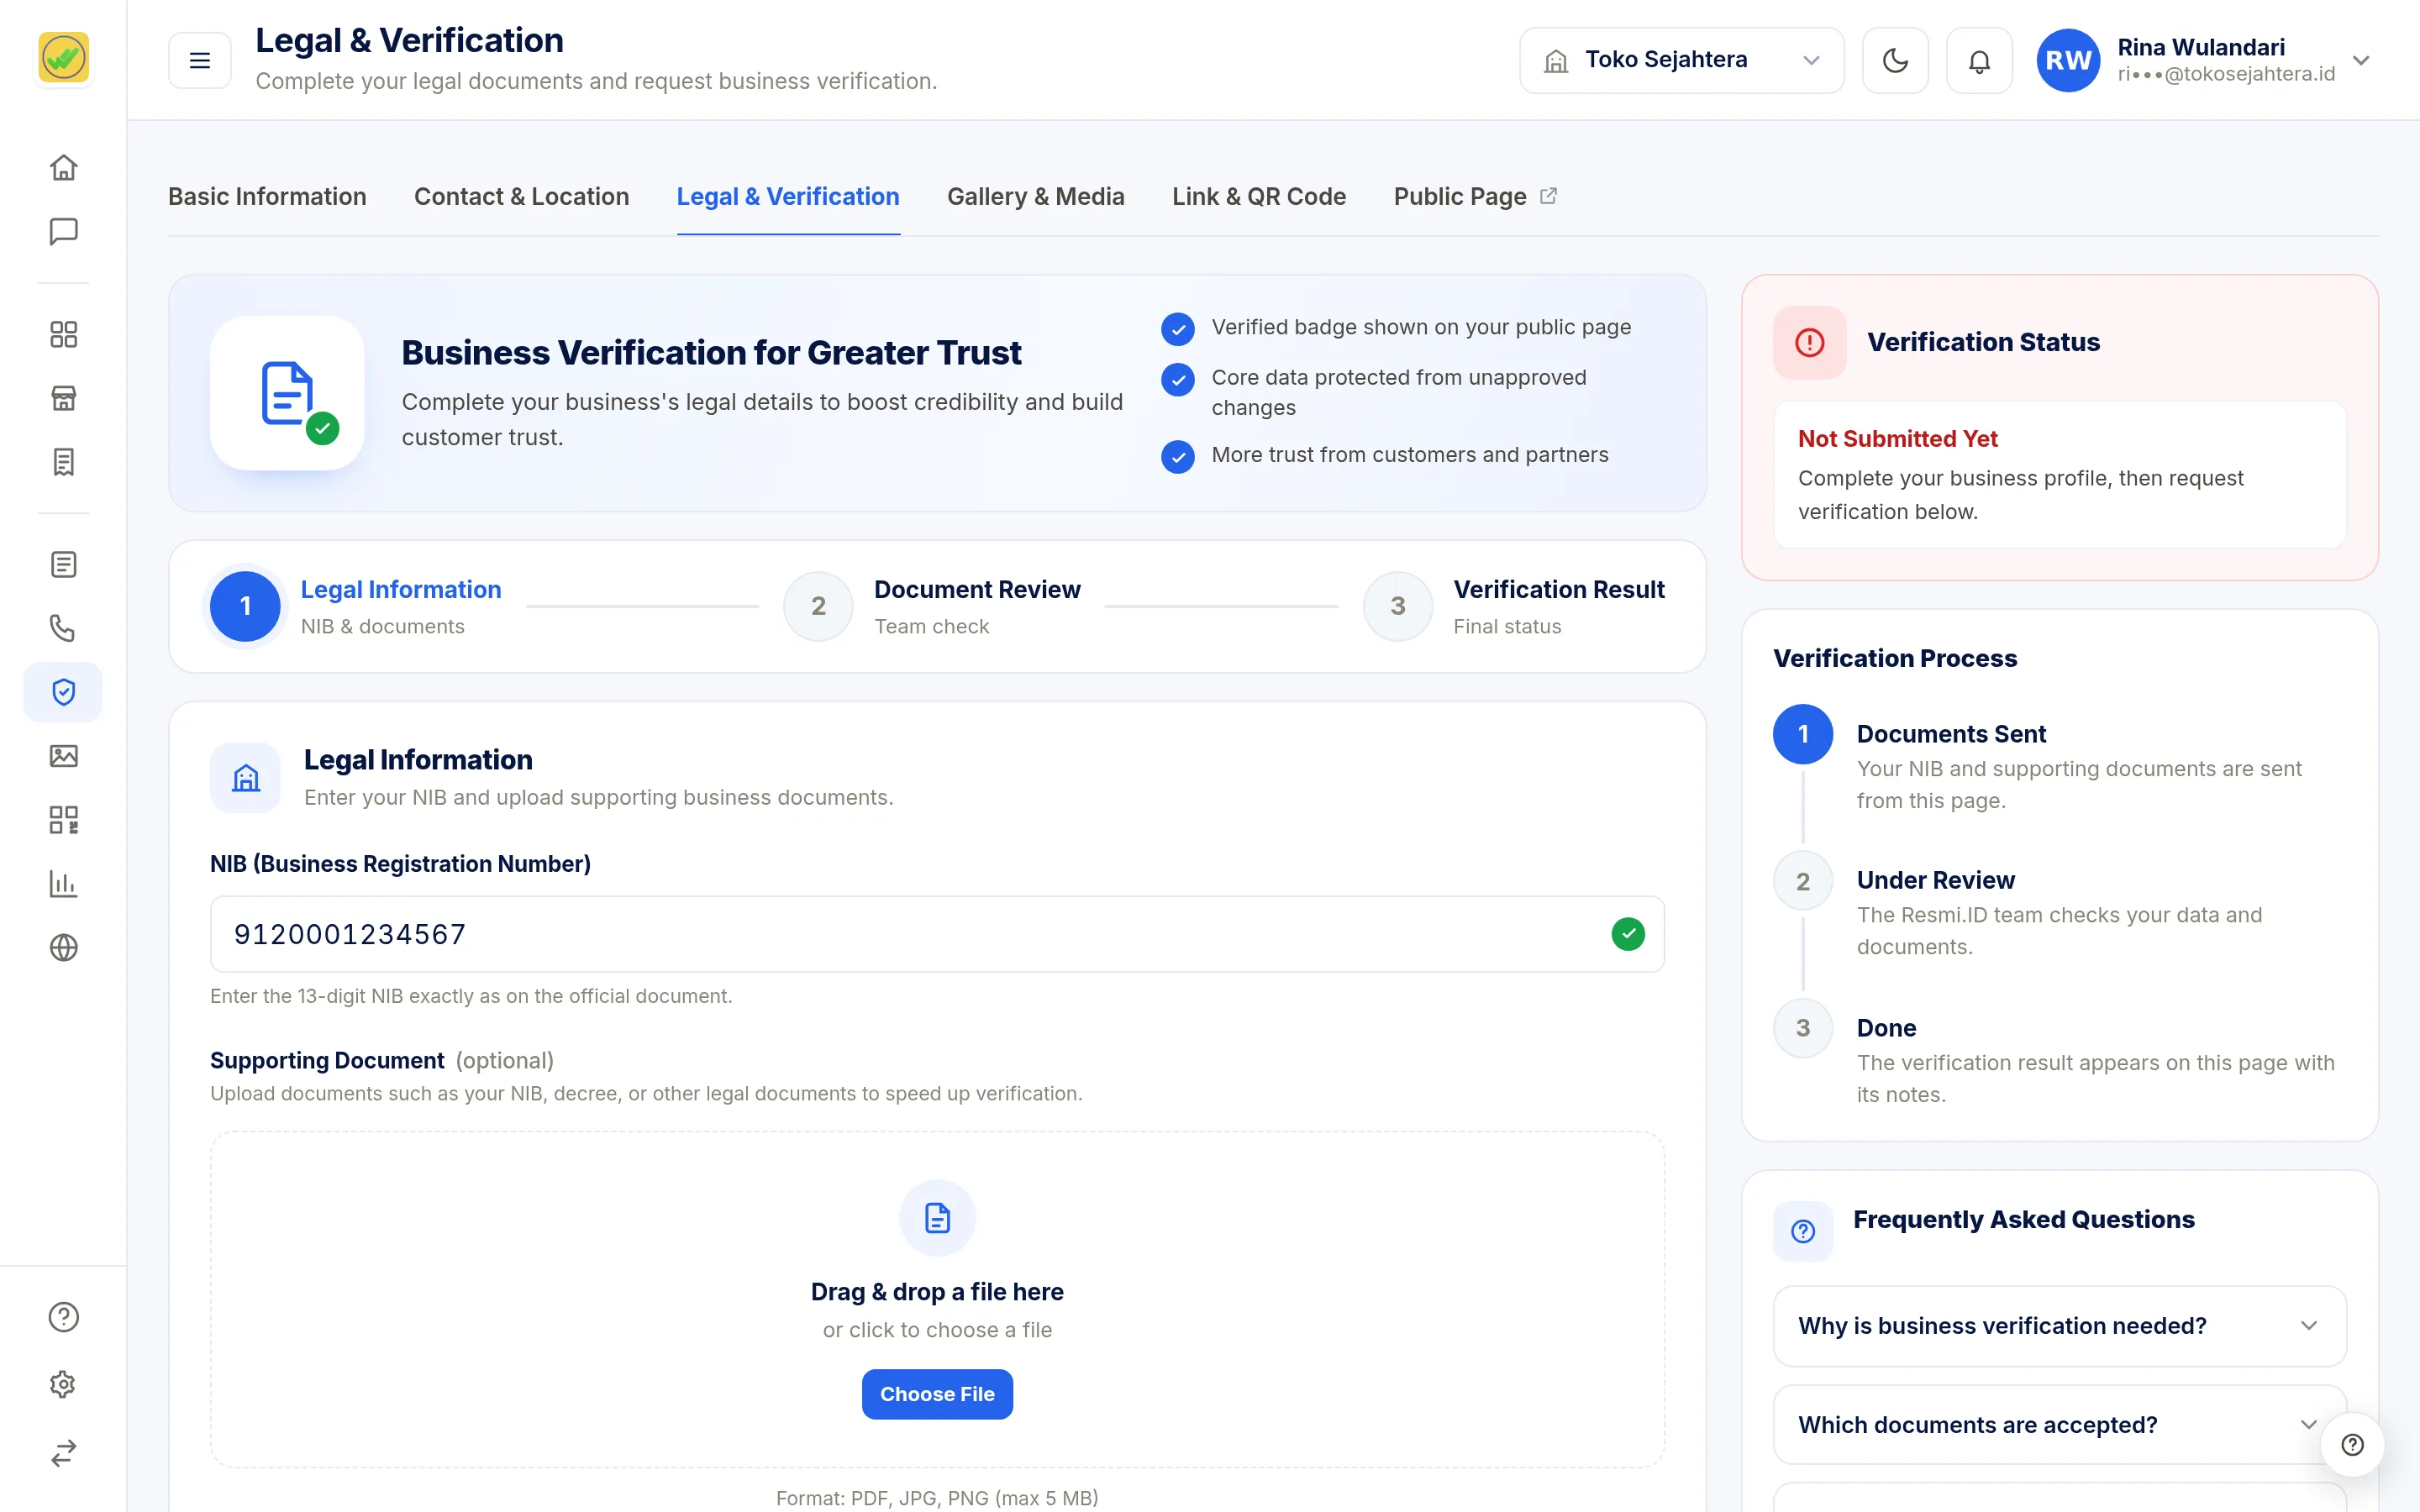Switch to Basic Information tab

click(267, 197)
